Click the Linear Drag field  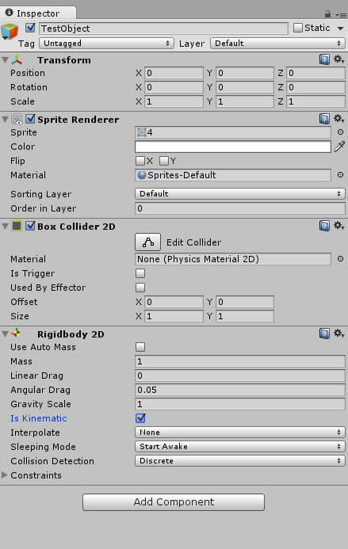(240, 376)
